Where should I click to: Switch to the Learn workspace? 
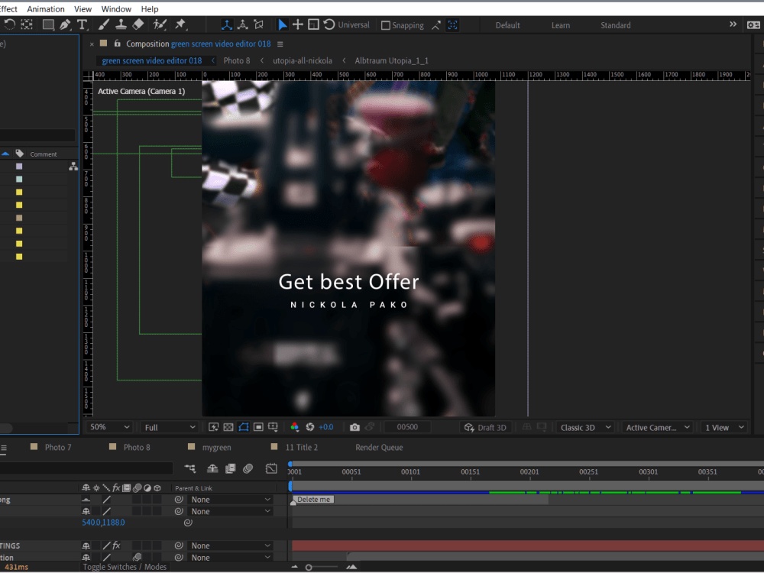coord(561,25)
